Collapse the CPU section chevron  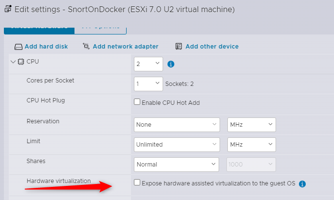coord(13,62)
